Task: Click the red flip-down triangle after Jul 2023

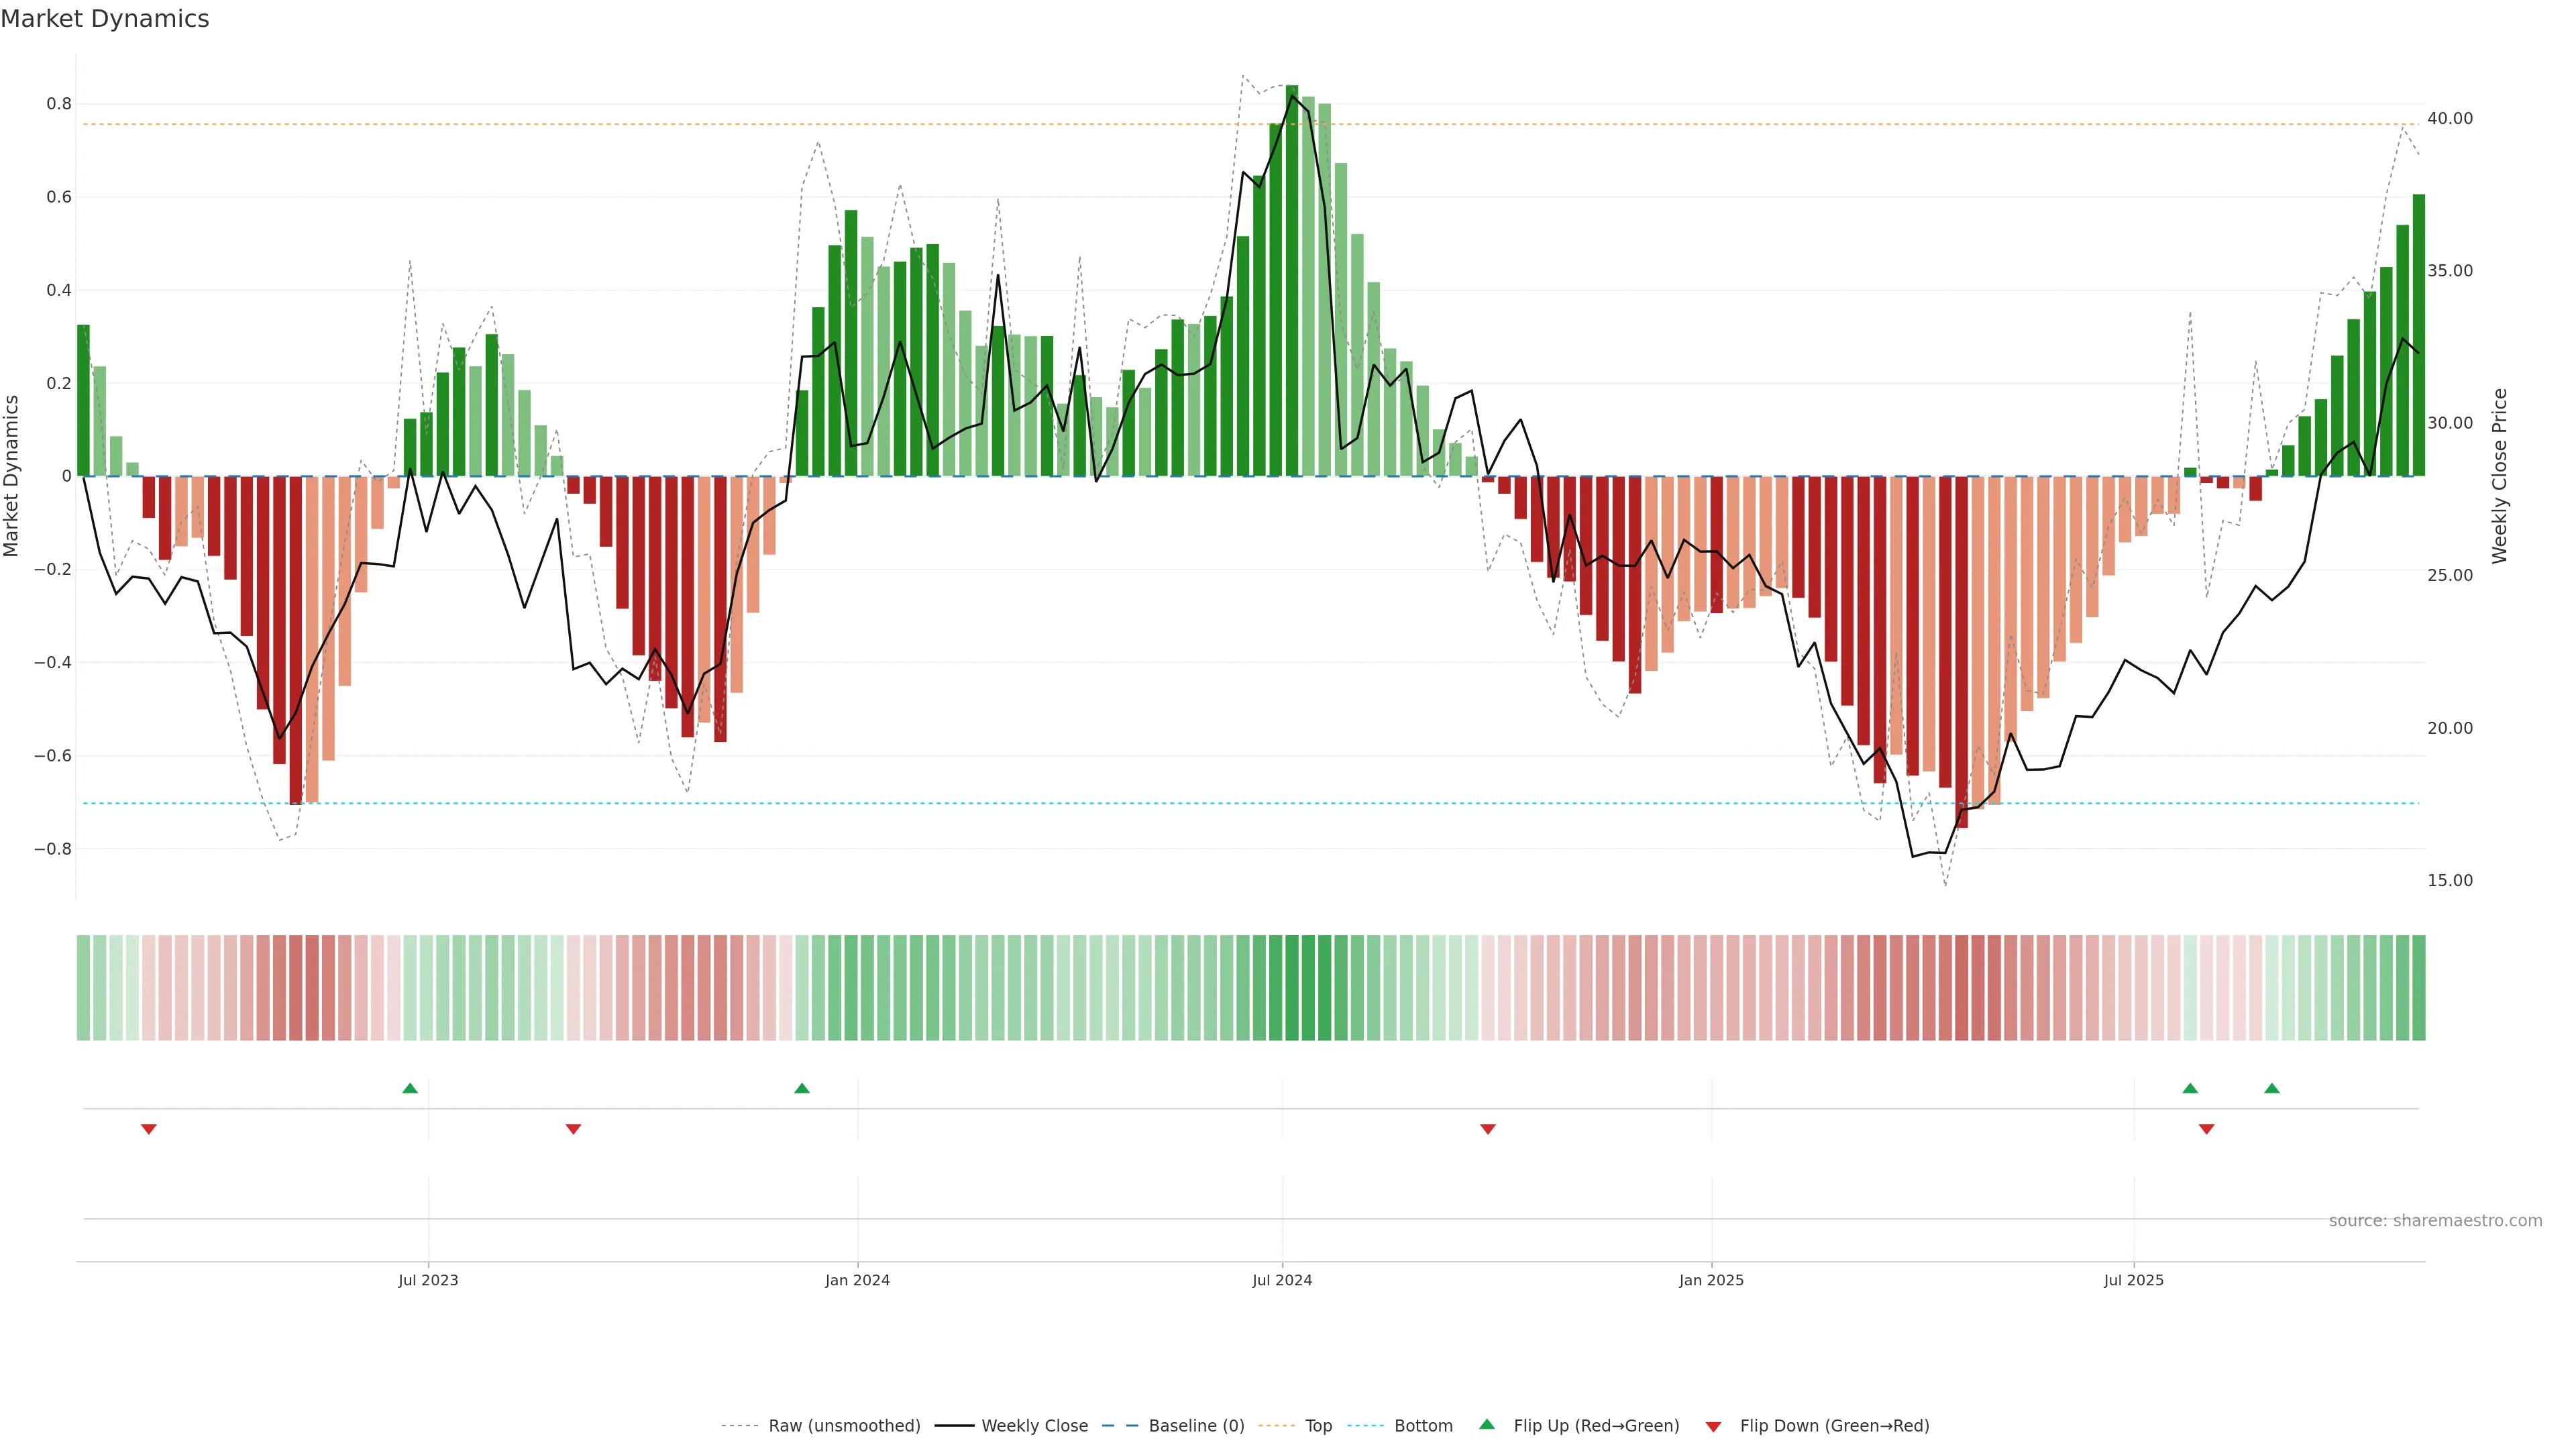Action: (x=573, y=1129)
